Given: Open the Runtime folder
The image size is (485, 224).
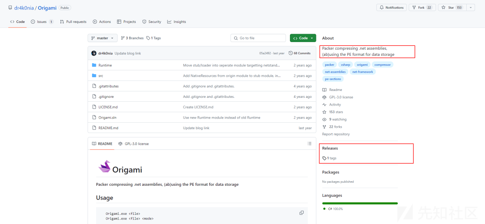Looking at the screenshot, I should click(x=105, y=65).
